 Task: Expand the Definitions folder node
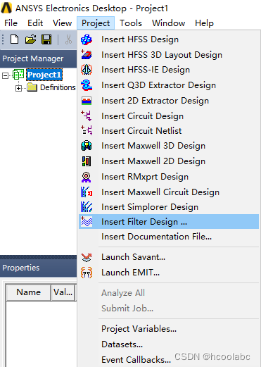[x=18, y=88]
